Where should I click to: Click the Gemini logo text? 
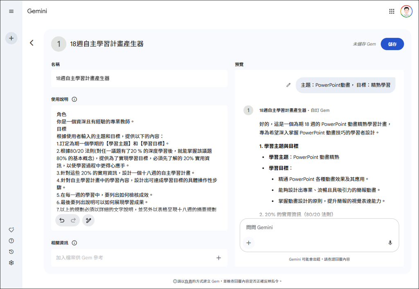(37, 11)
